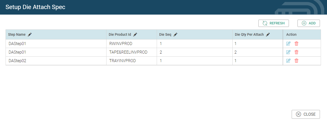
Task: Close the Setup Die Attach Spec dialog
Action: click(x=306, y=114)
